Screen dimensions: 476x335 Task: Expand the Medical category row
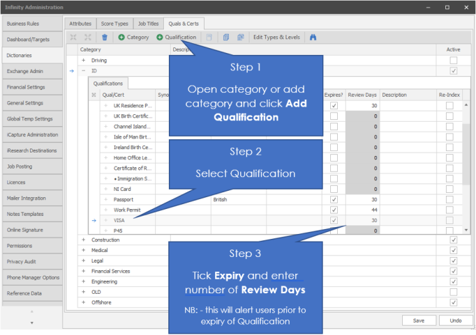point(83,250)
